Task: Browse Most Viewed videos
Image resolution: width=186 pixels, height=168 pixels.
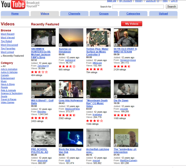Action: [8, 37]
